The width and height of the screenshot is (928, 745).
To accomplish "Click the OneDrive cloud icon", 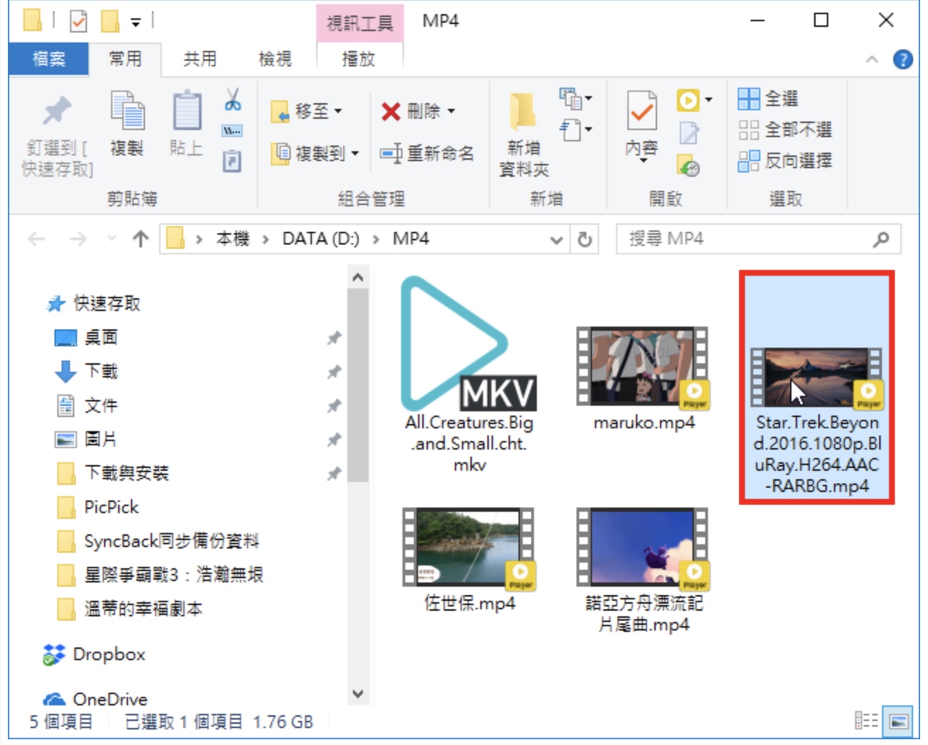I will click(54, 699).
